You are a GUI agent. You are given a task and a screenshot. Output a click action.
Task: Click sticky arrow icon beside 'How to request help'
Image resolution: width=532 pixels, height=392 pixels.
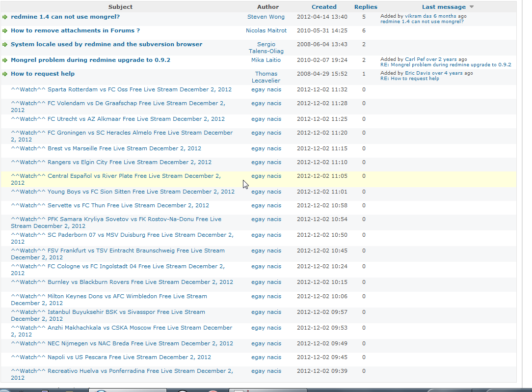(x=5, y=74)
